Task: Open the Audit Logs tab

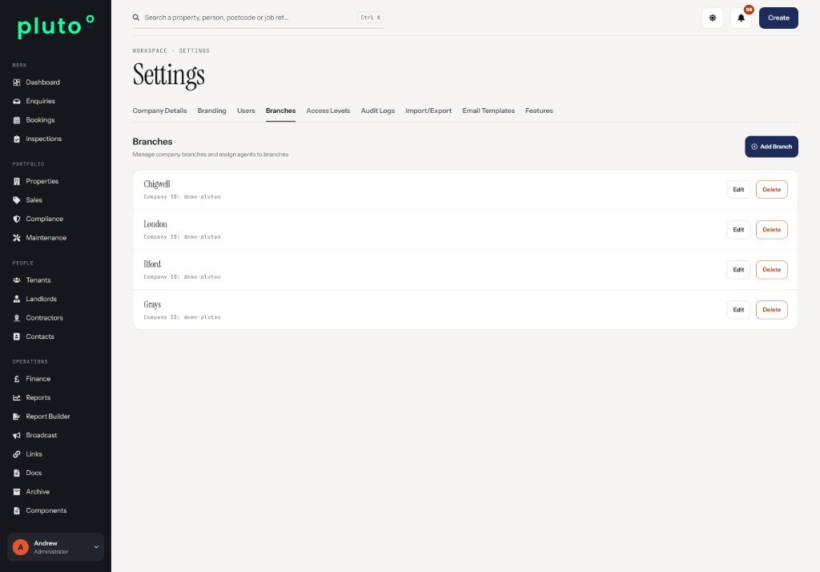Action: pos(378,111)
